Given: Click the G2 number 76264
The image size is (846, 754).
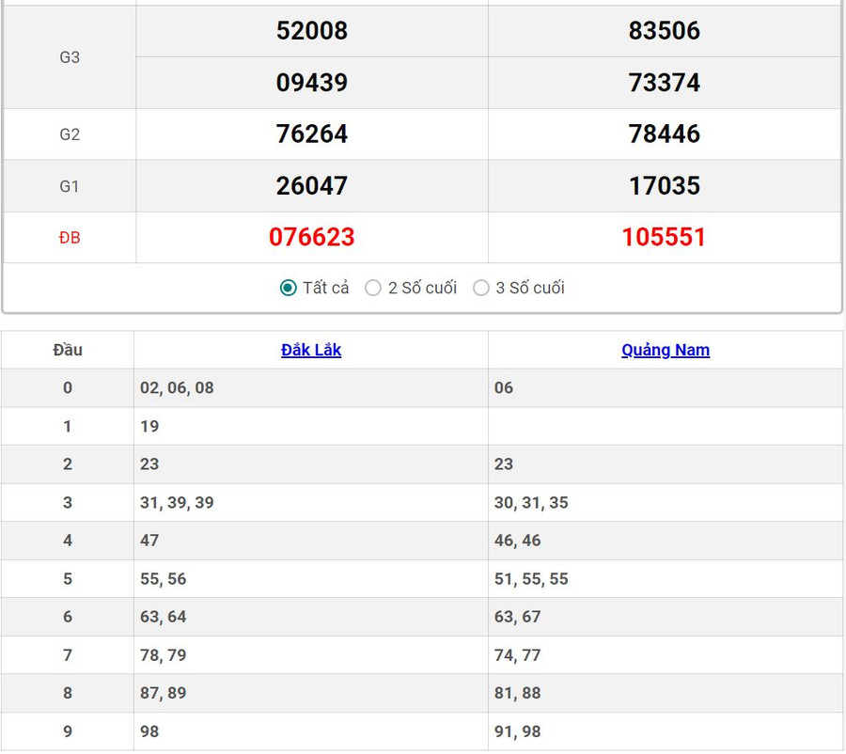Looking at the screenshot, I should pos(312,134).
